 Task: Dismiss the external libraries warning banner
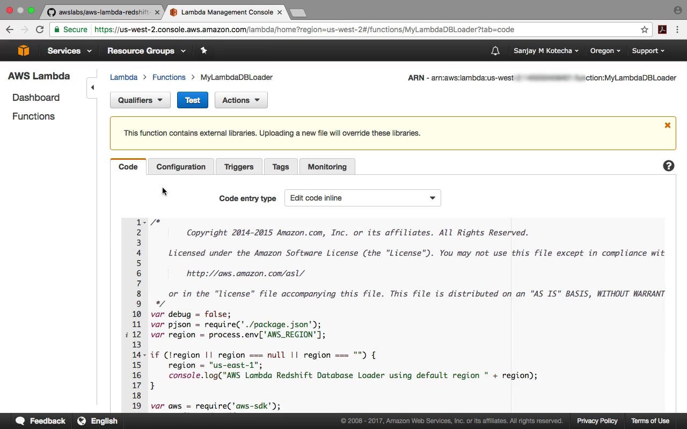point(667,125)
